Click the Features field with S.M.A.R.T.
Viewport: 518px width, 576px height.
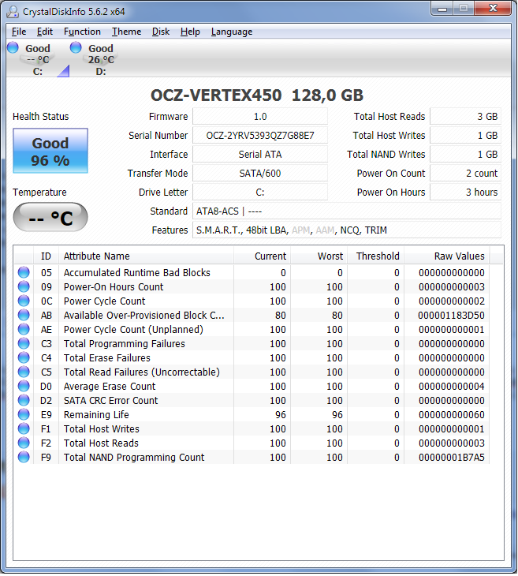(x=347, y=230)
